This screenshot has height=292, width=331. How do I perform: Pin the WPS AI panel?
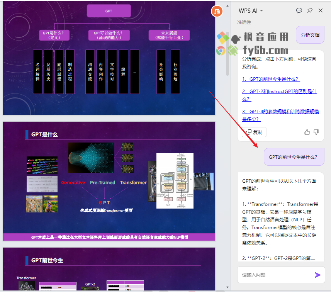[x=310, y=10]
